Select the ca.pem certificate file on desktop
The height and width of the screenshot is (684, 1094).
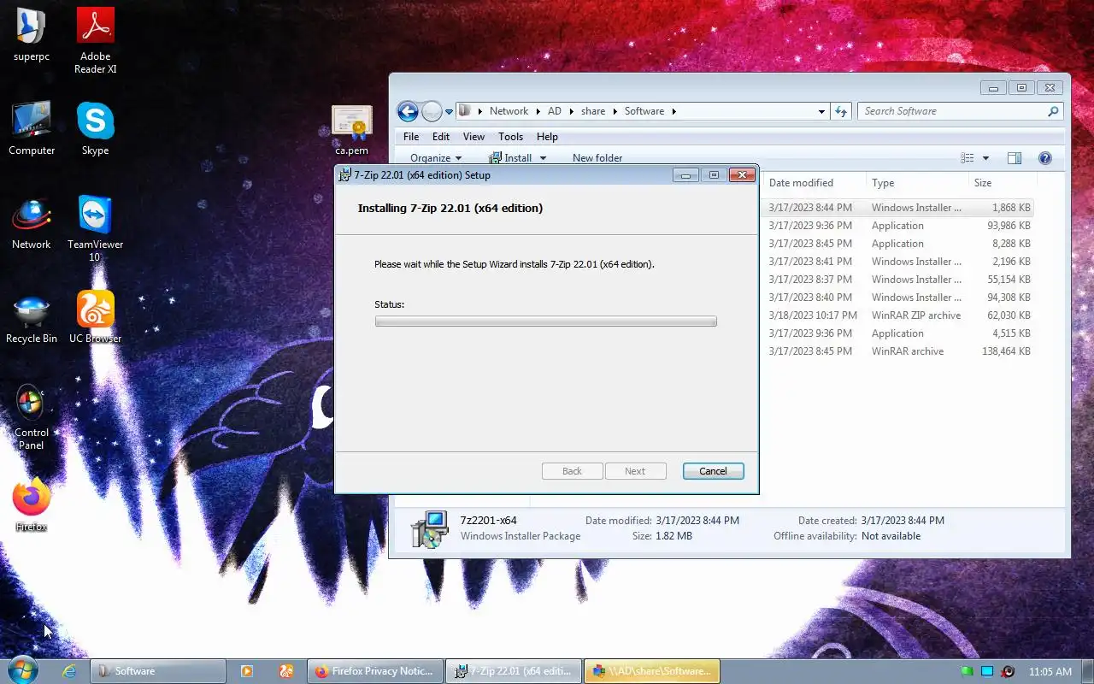352,130
